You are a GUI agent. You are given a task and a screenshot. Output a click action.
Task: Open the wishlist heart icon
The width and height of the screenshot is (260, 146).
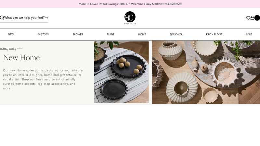[x=248, y=18]
